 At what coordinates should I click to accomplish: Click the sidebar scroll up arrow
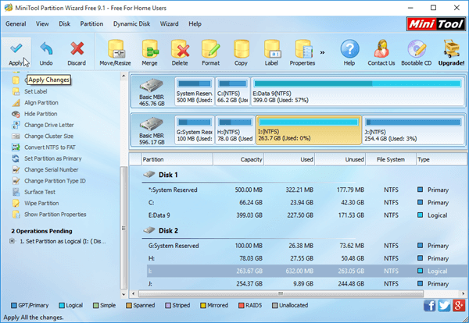point(124,76)
